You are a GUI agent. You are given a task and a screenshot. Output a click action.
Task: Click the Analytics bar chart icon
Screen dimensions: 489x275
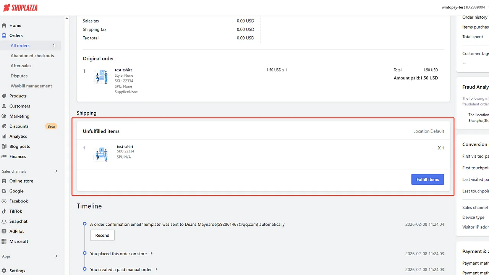coord(4,136)
